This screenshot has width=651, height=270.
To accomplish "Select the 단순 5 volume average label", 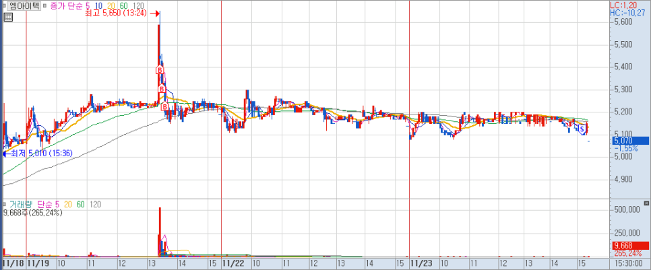I will coord(49,205).
